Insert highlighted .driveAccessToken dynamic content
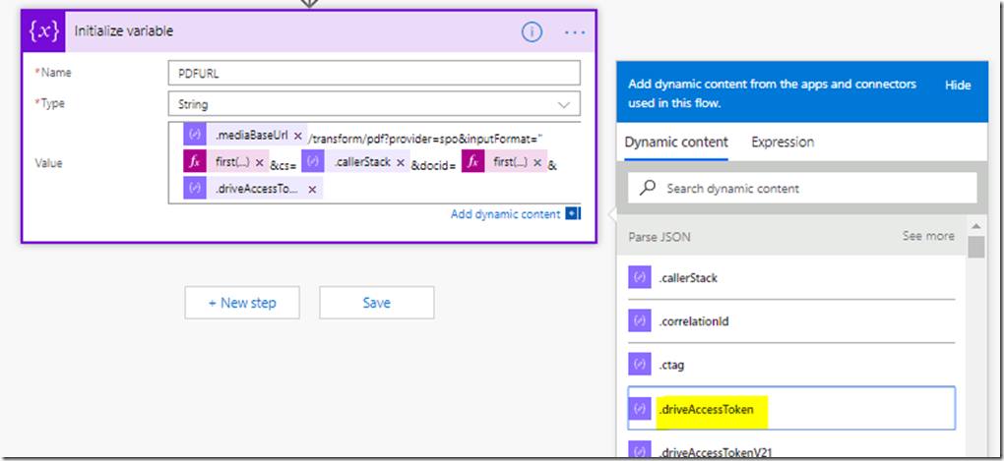The width and height of the screenshot is (1004, 461). pyautogui.click(x=791, y=409)
